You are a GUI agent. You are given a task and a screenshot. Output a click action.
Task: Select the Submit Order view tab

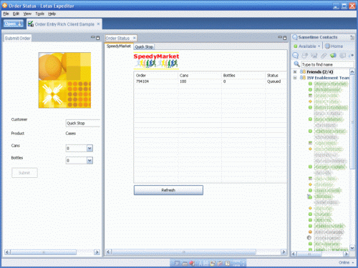(18, 38)
